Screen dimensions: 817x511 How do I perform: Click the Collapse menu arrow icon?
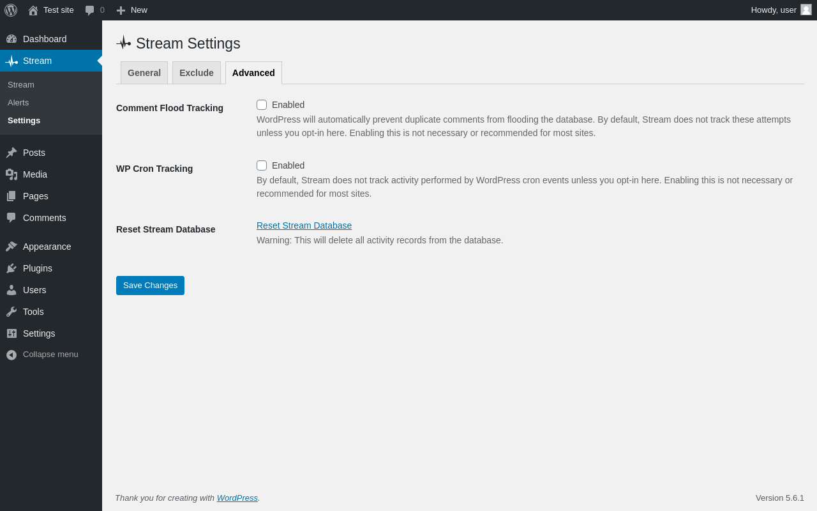11,355
